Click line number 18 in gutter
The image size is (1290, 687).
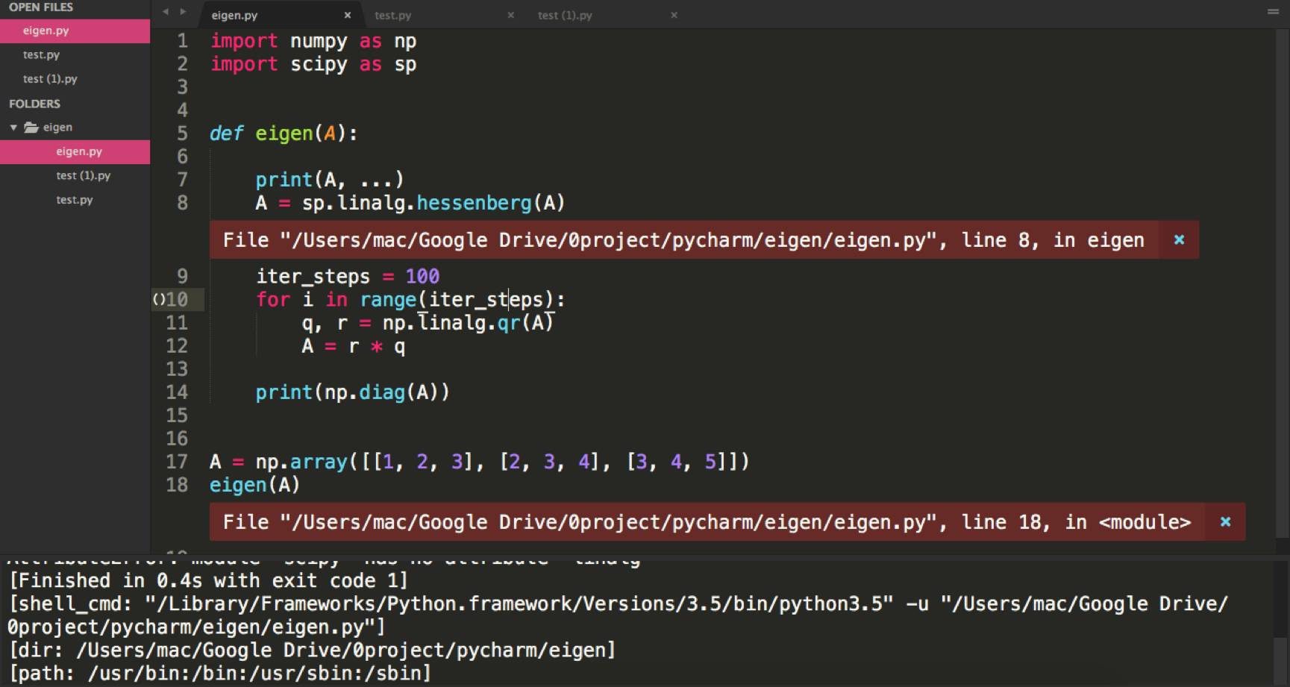177,485
